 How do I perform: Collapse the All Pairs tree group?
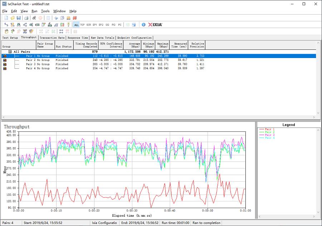[10, 52]
